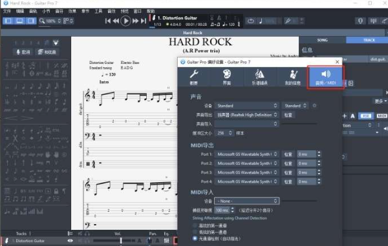
Task: Jump to the first bar
Action: click(x=108, y=21)
